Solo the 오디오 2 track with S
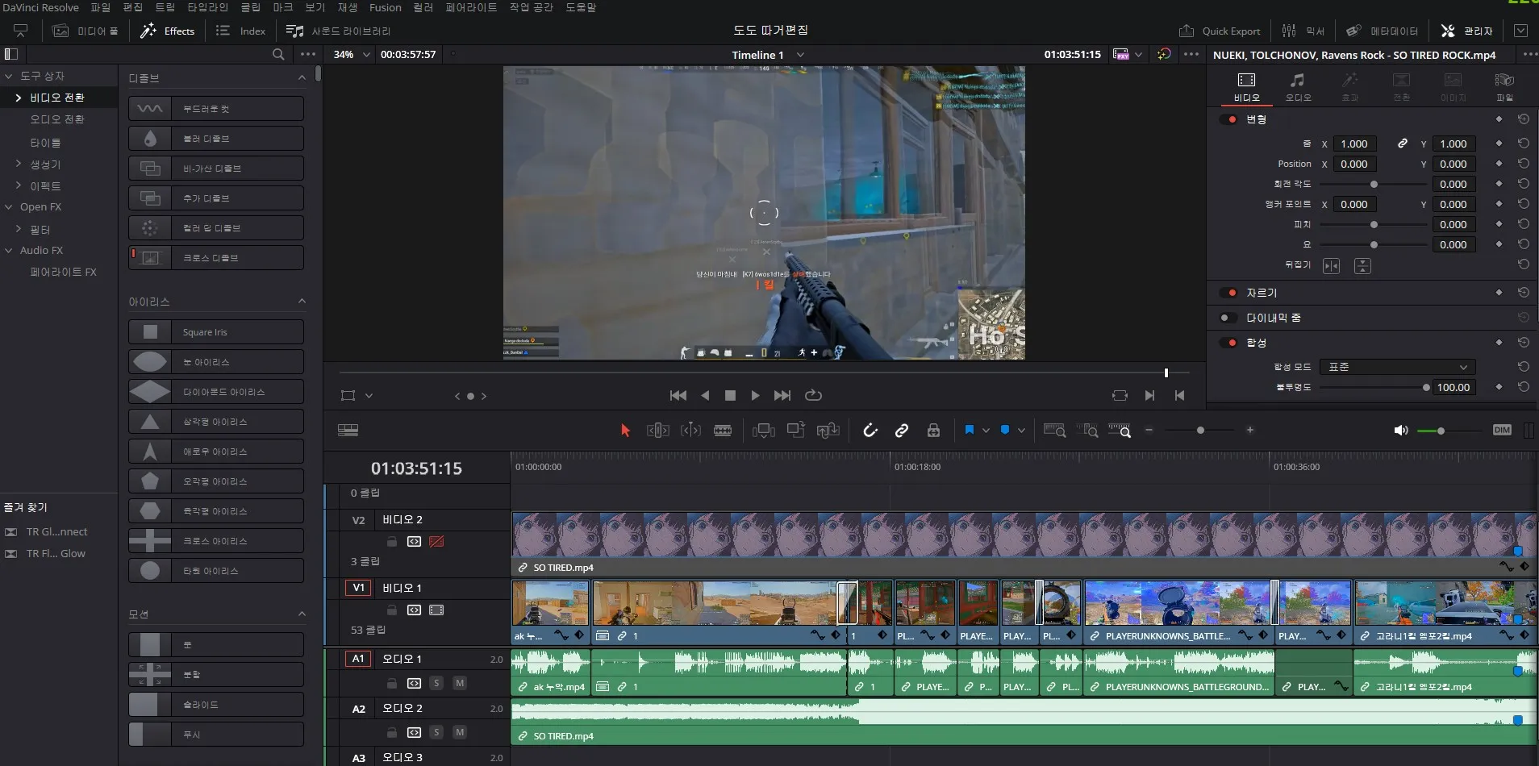The width and height of the screenshot is (1539, 766). point(436,732)
